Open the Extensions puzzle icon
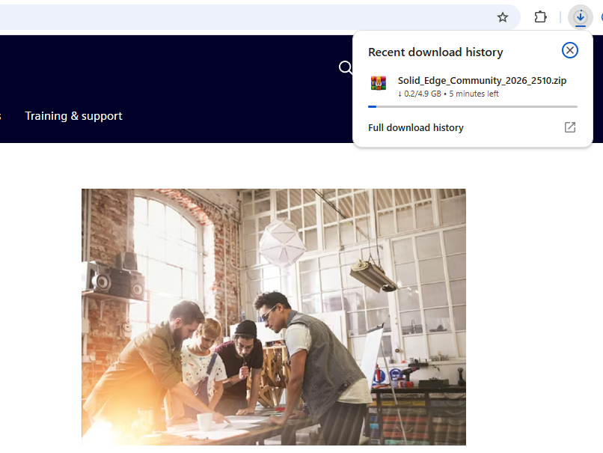 pos(540,17)
